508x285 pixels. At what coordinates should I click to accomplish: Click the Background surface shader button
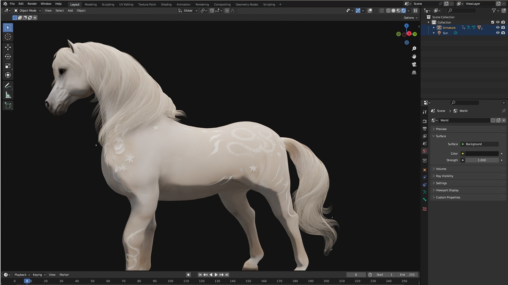[479, 144]
